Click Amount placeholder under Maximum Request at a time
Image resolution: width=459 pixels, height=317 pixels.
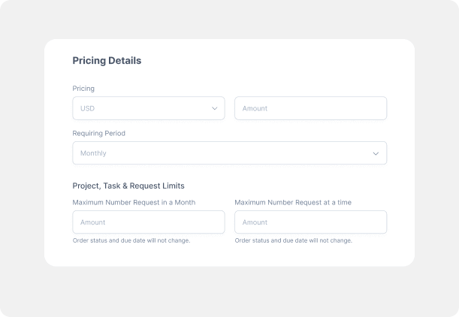point(255,222)
